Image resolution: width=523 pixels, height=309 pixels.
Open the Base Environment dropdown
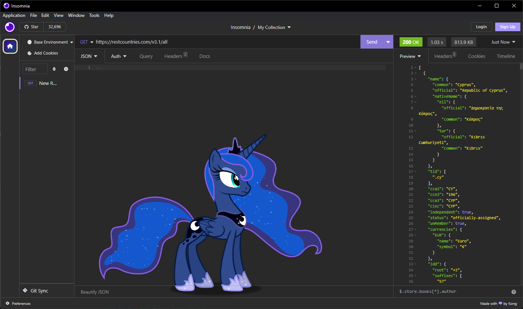pos(50,42)
